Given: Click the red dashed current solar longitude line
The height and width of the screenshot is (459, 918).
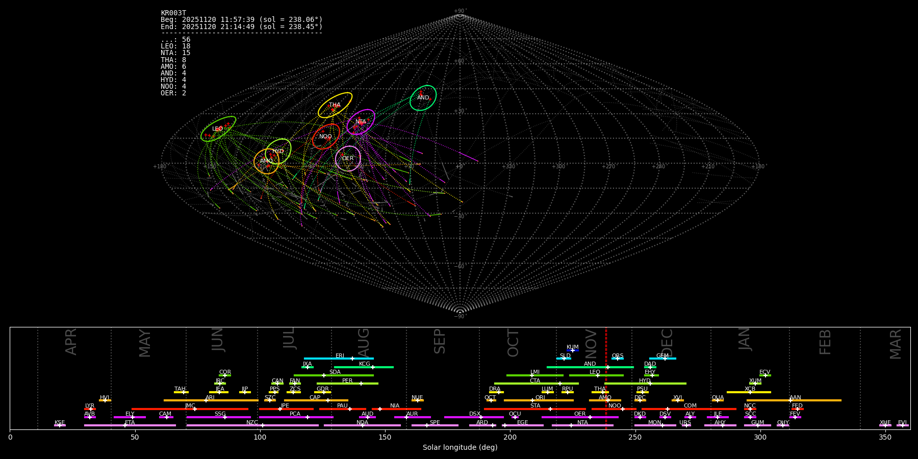Looking at the screenshot, I should click(x=606, y=378).
